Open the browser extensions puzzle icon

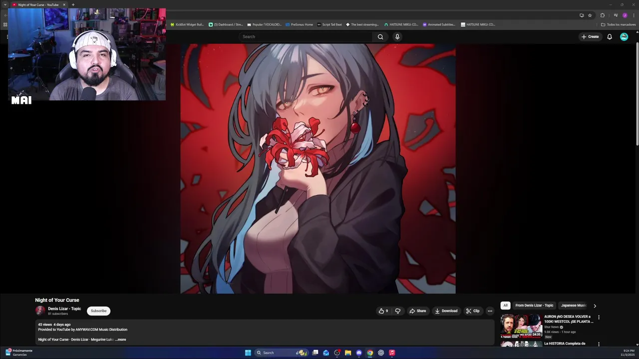(x=603, y=15)
